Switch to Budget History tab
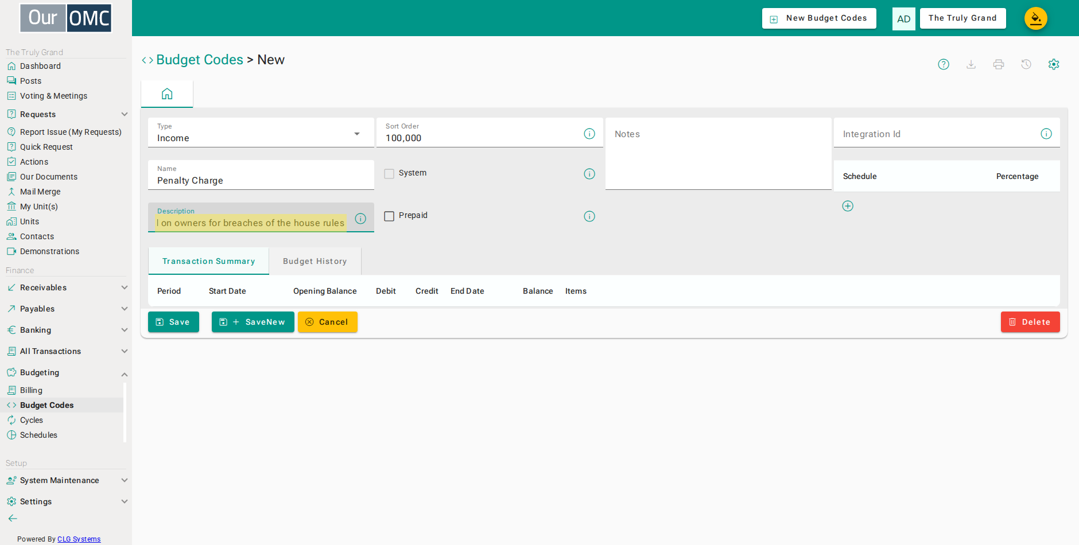 [315, 261]
